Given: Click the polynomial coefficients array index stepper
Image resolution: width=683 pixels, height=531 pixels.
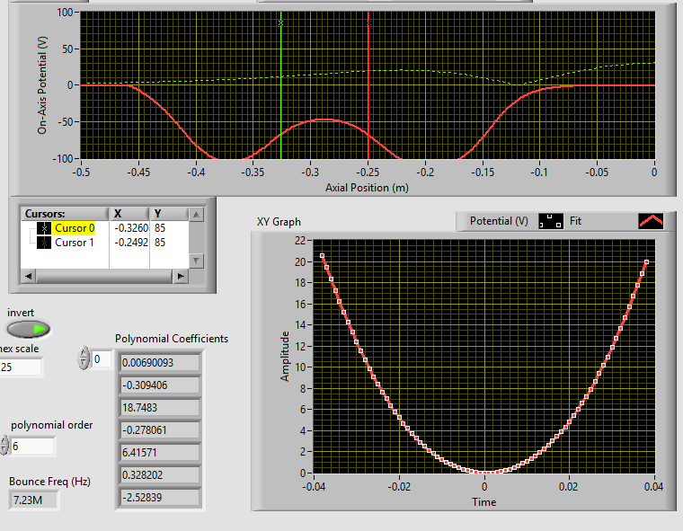Looking at the screenshot, I should [84, 359].
